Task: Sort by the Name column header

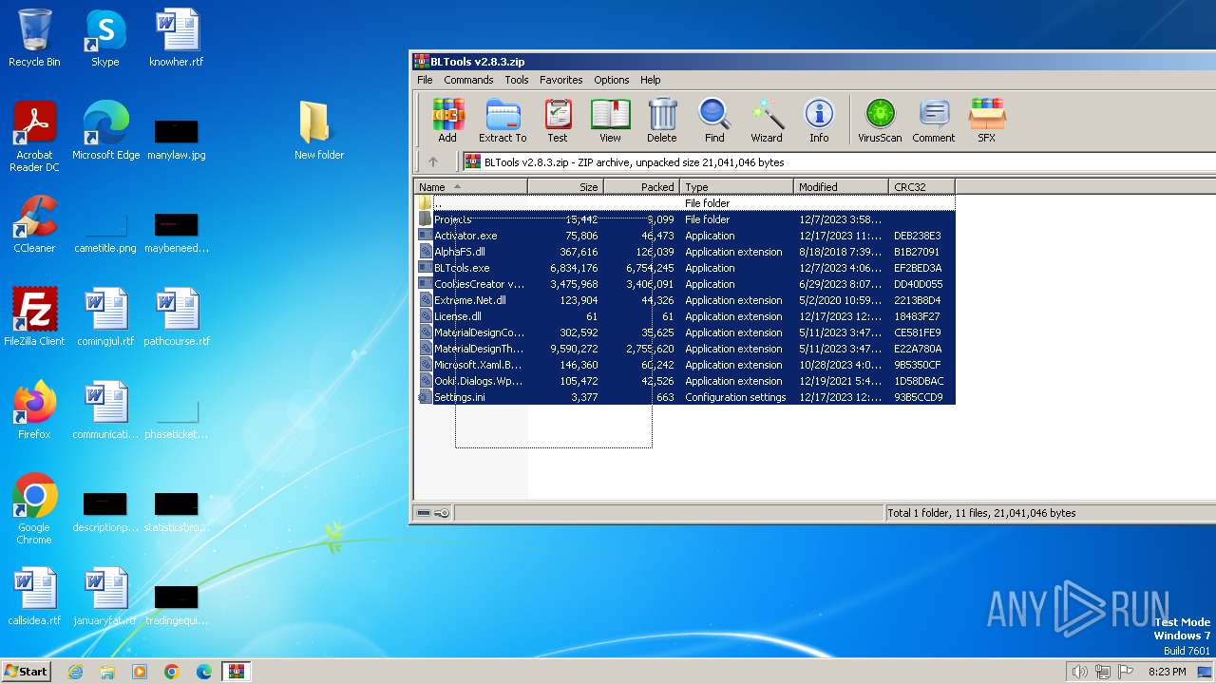Action: tap(471, 187)
